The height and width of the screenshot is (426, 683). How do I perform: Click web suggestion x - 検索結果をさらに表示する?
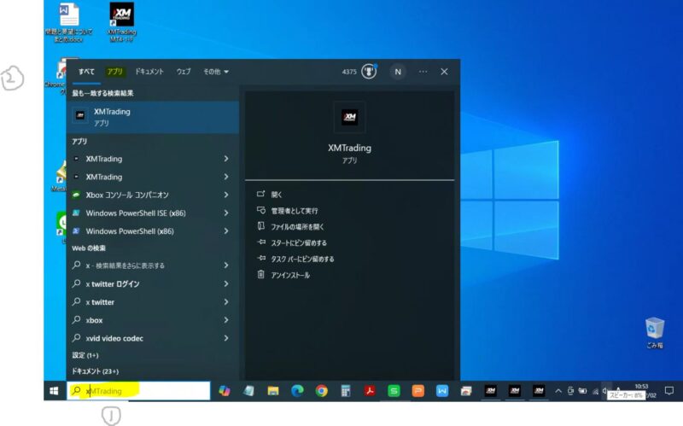coord(125,266)
